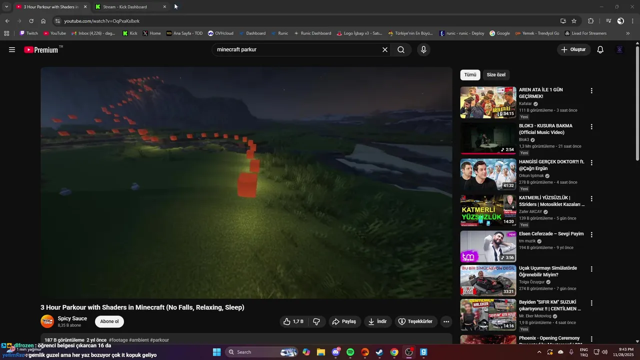Open the browser home page
Image resolution: width=640 pixels, height=360 pixels.
[43, 21]
